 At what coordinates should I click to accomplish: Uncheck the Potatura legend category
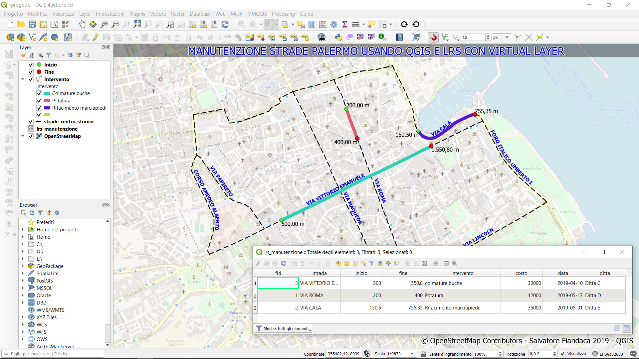(39, 101)
